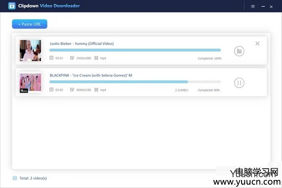Click the '03:03' duration value
This screenshot has width=282, height=188.
click(59, 90)
